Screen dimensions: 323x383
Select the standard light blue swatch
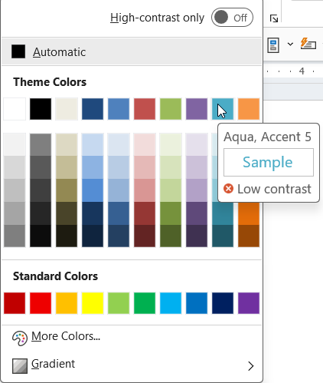click(x=171, y=303)
